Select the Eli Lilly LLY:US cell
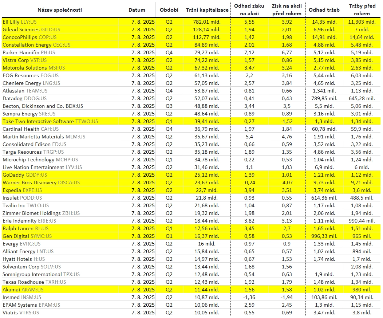 (60, 22)
